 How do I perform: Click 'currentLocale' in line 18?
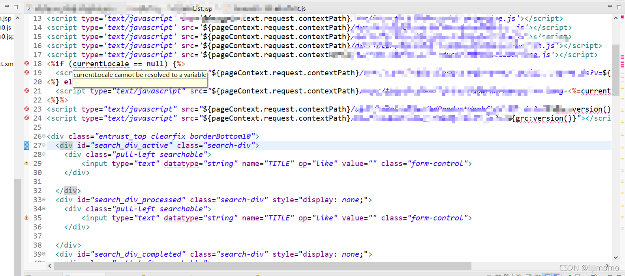point(101,63)
